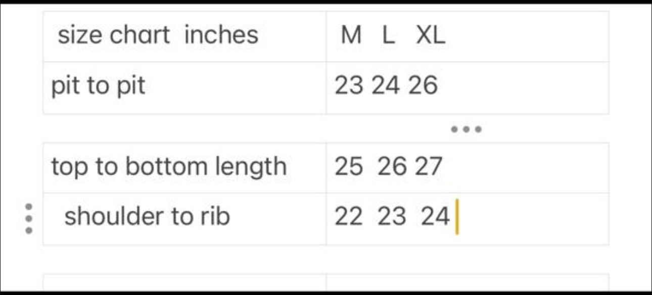Click the value "22" in shoulder row
Image resolution: width=652 pixels, height=295 pixels.
coord(348,217)
